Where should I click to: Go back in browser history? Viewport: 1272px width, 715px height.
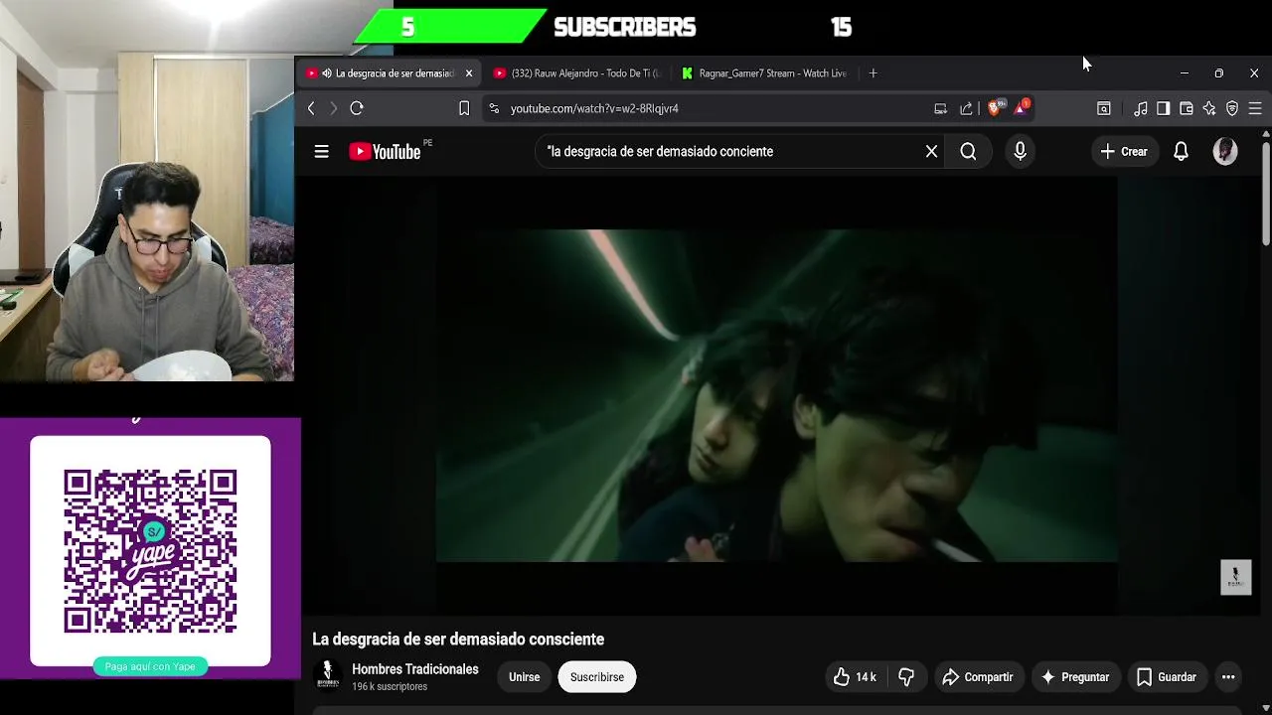311,108
